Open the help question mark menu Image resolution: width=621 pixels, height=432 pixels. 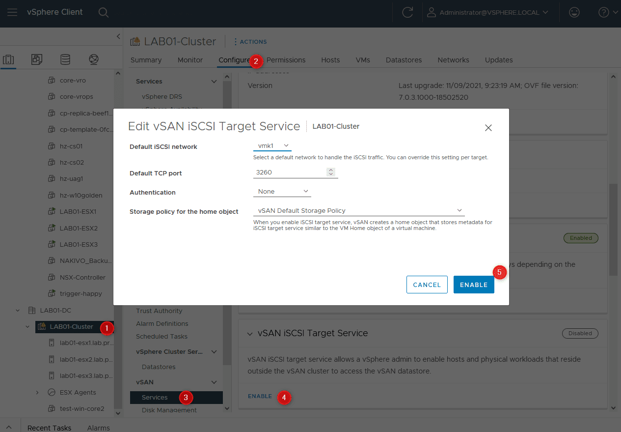click(x=608, y=13)
